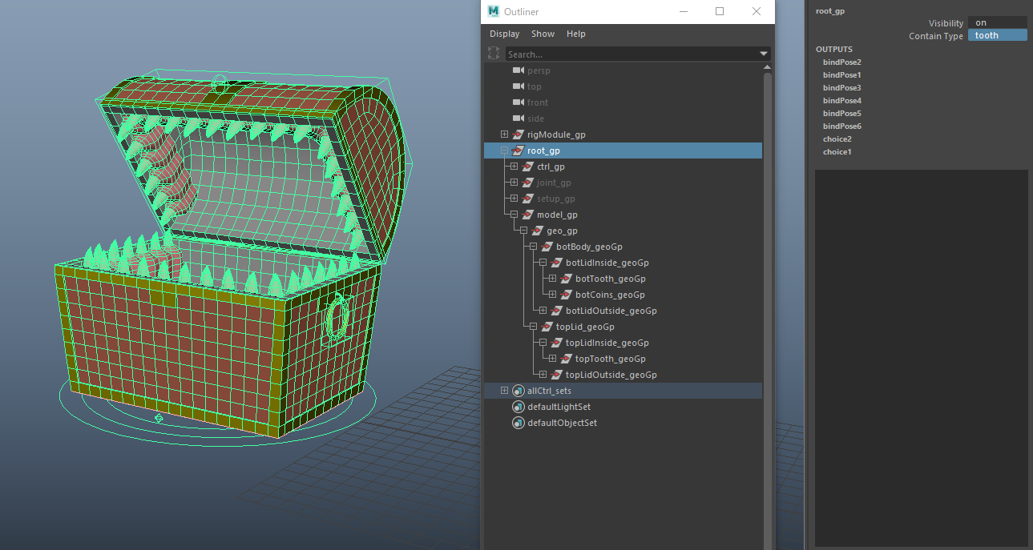
Task: Click the search filter icon left of Search
Action: (x=494, y=54)
